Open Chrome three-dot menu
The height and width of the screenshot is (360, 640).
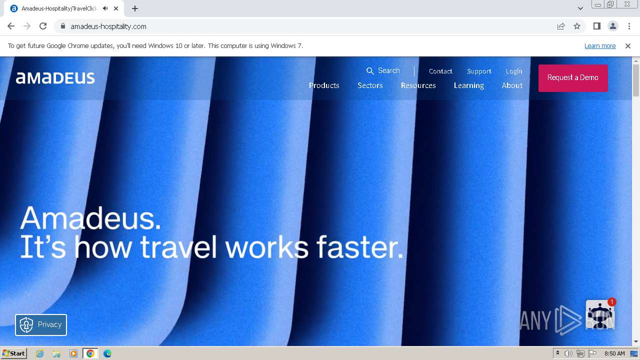point(629,26)
